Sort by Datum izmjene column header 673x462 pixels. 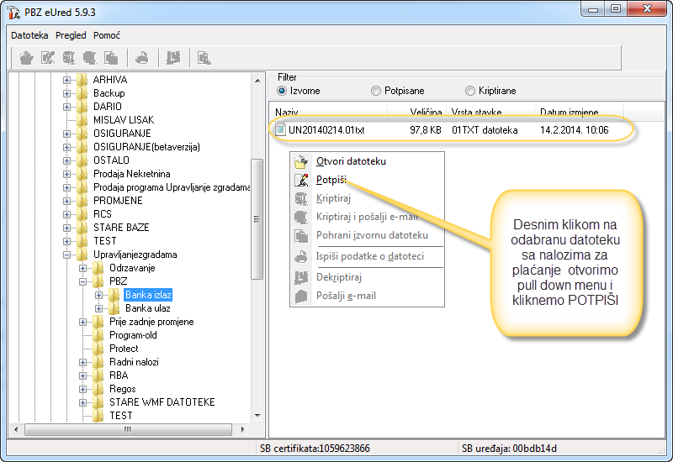(579, 113)
